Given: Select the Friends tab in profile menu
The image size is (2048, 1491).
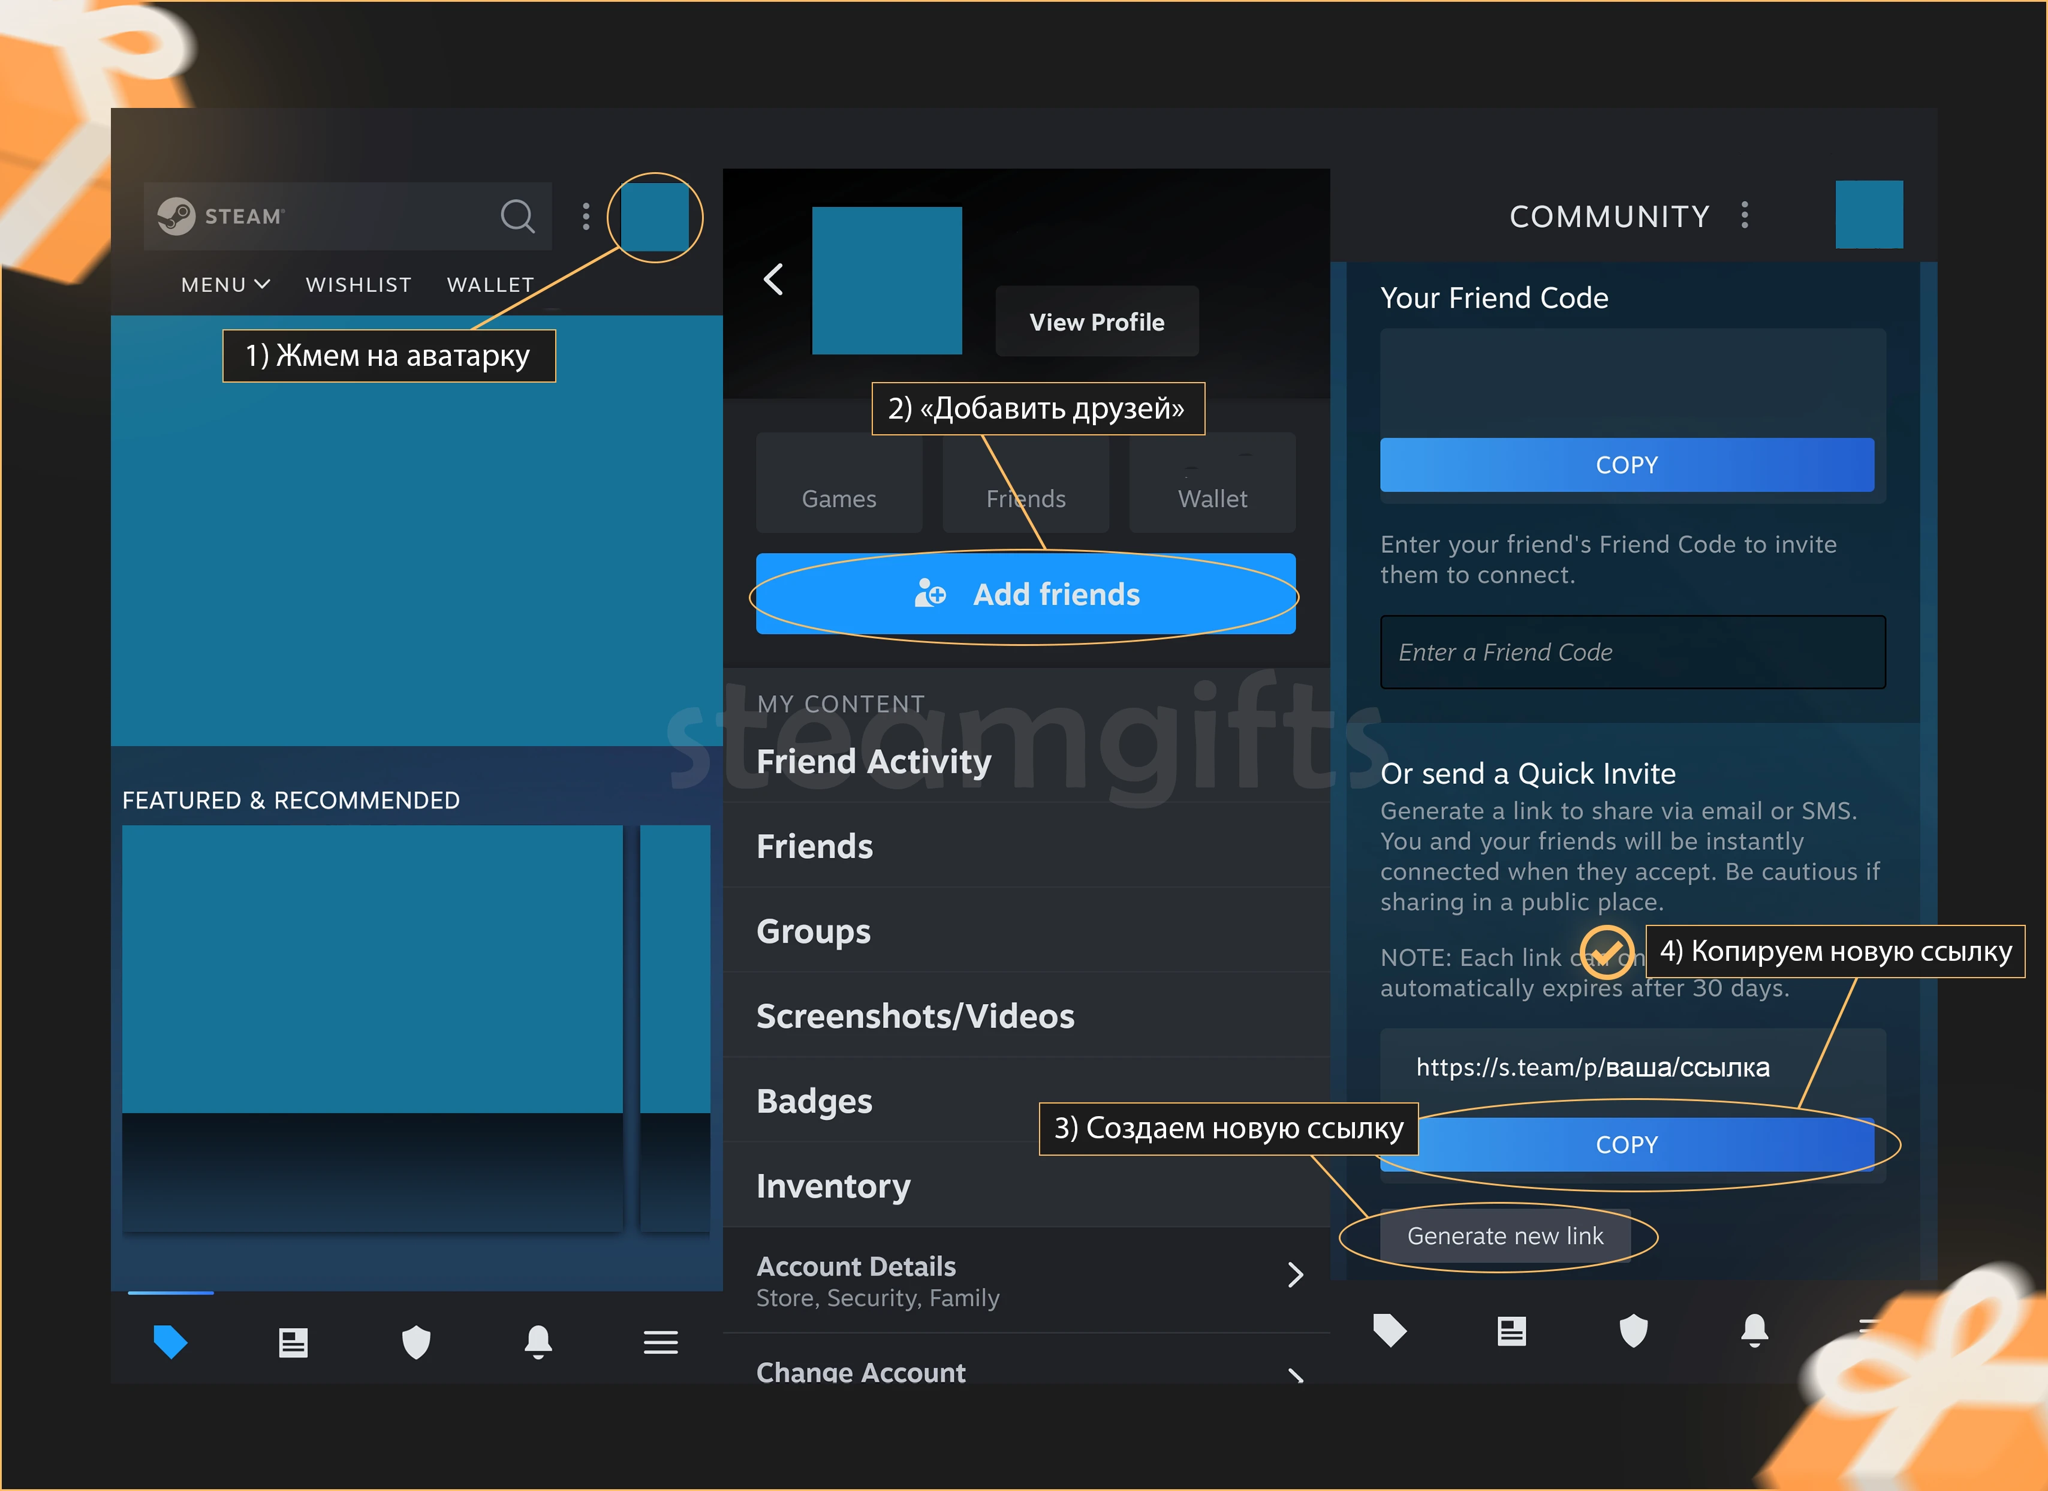Looking at the screenshot, I should tap(1024, 498).
